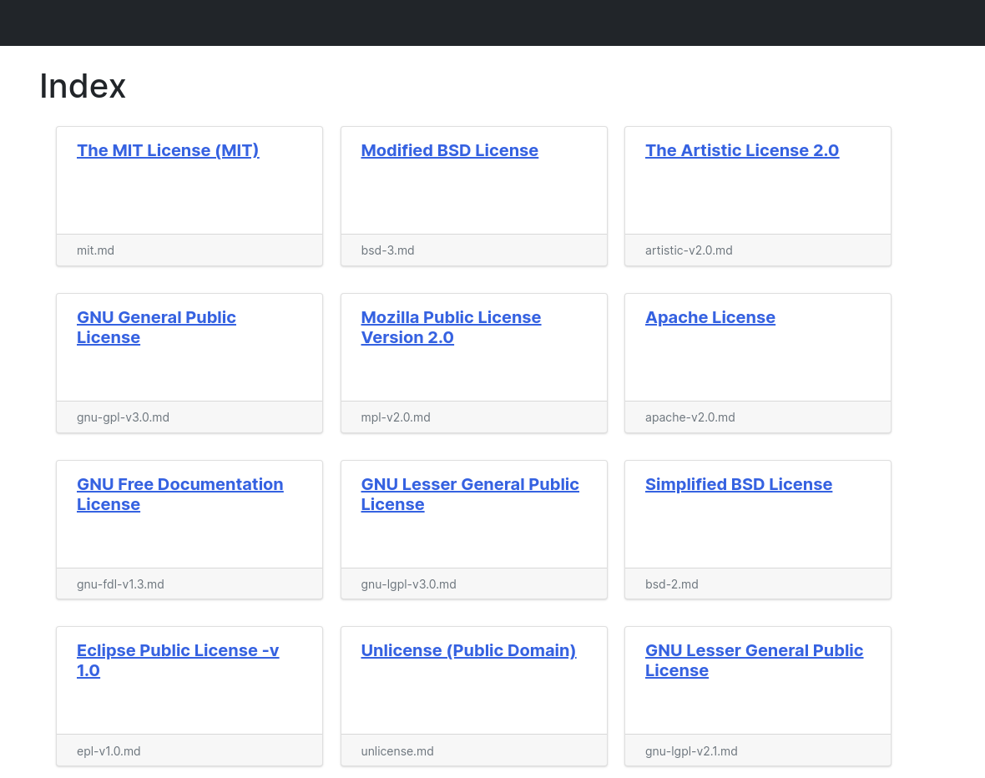
Task: Open the Unlicense (Public Domain) link
Action: (x=468, y=650)
